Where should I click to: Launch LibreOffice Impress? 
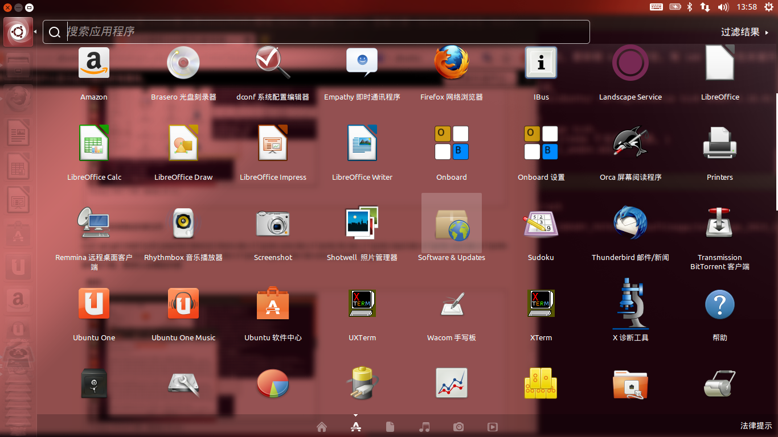pyautogui.click(x=273, y=143)
